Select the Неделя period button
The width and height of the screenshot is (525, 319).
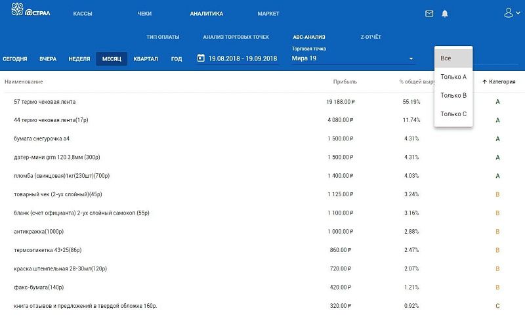pyautogui.click(x=79, y=59)
